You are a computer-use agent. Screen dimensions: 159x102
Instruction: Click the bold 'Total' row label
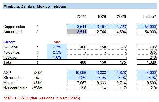click(8, 62)
